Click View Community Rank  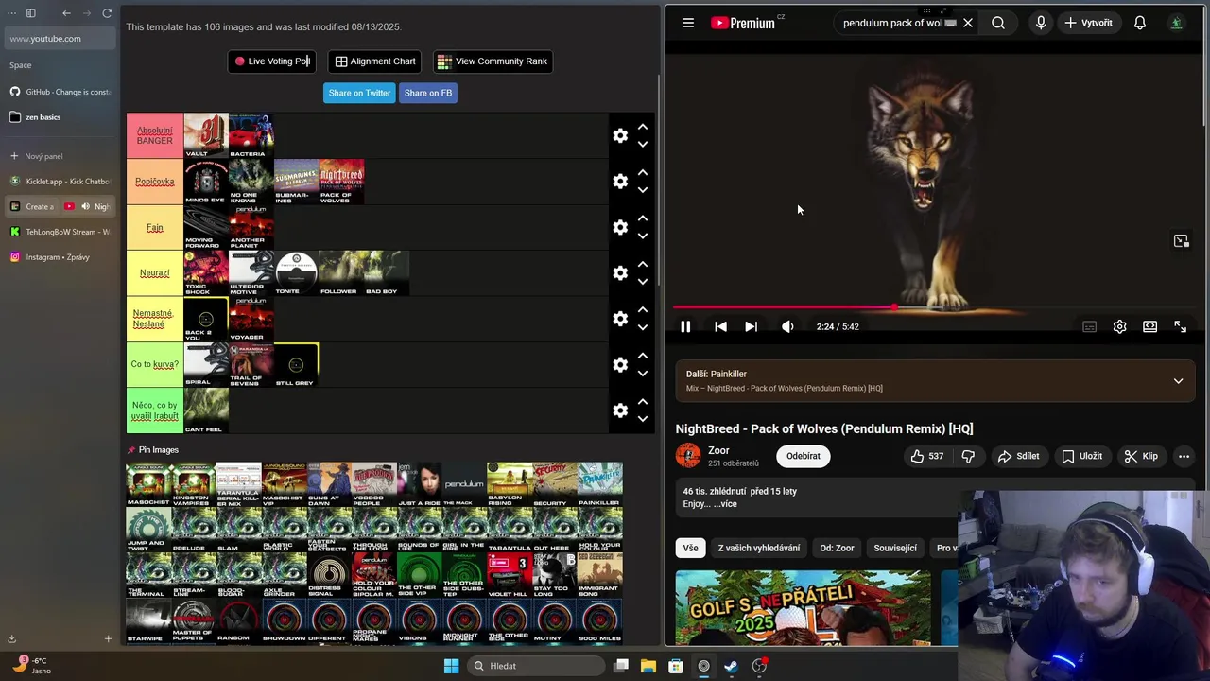[493, 61]
